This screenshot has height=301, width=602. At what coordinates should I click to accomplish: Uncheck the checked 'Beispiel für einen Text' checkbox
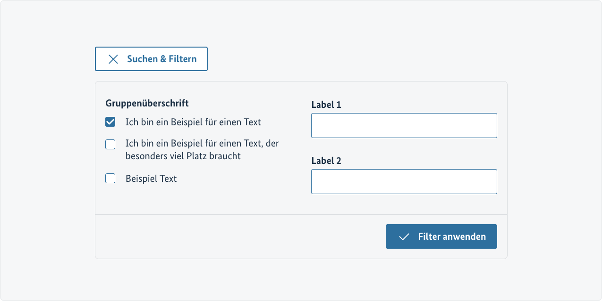point(110,122)
